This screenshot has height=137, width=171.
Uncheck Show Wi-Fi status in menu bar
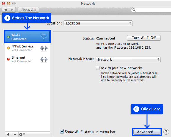pos(62,132)
